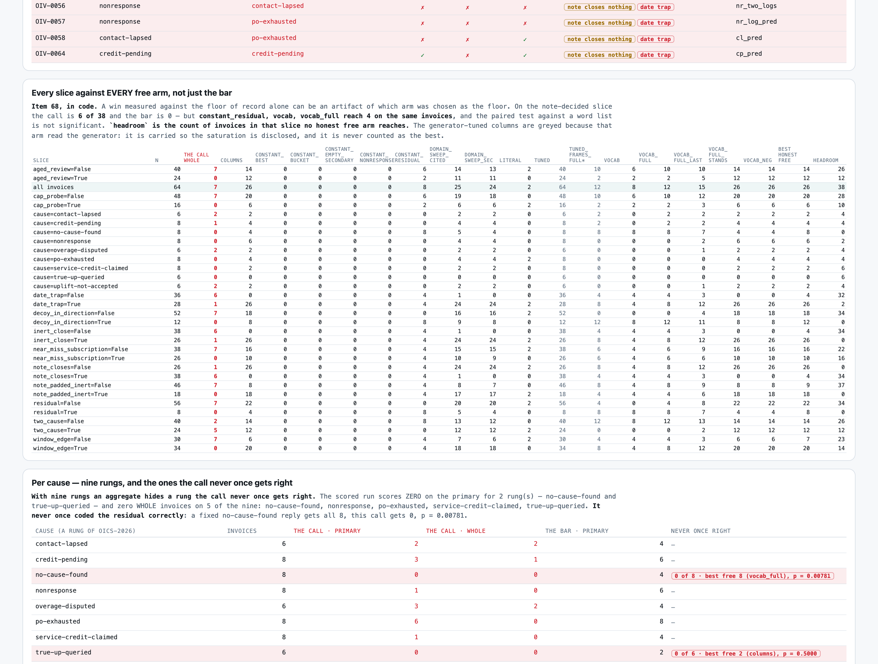Click the '0 of 8 · best free 8 (vocab_full)' badge
The image size is (878, 664).
[752, 576]
